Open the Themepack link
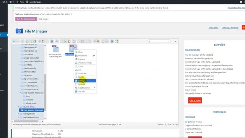Viewport: 245px width, 138px height. [190, 117]
